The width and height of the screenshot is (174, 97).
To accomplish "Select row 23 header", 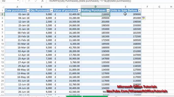I will point(2,92).
